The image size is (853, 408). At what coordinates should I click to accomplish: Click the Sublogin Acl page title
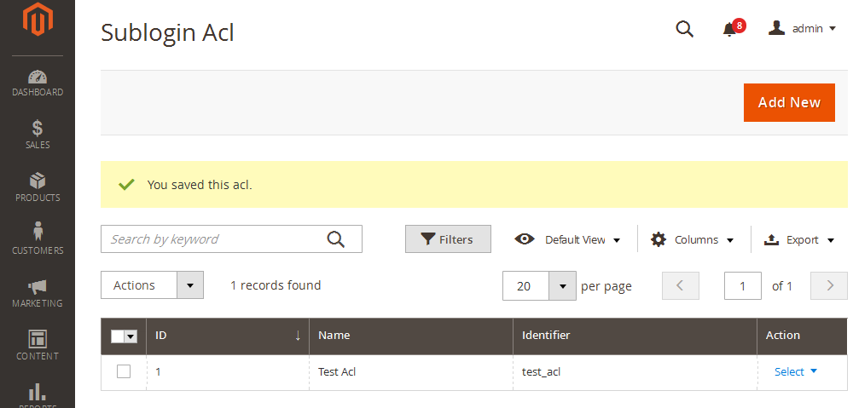[167, 32]
